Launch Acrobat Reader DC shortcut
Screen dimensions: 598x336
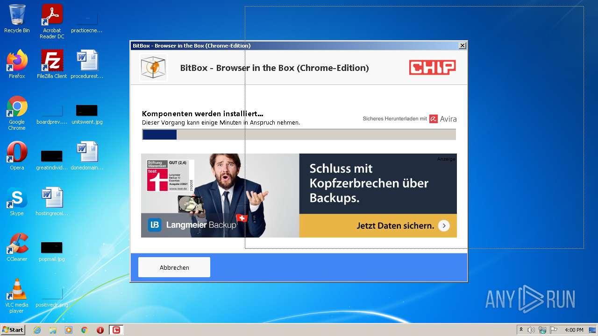pos(52,21)
